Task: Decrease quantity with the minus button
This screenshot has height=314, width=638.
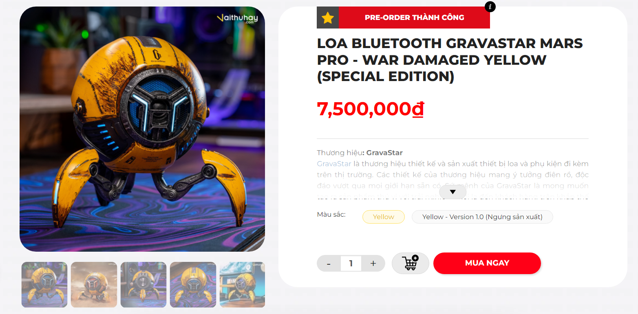Action: (329, 263)
